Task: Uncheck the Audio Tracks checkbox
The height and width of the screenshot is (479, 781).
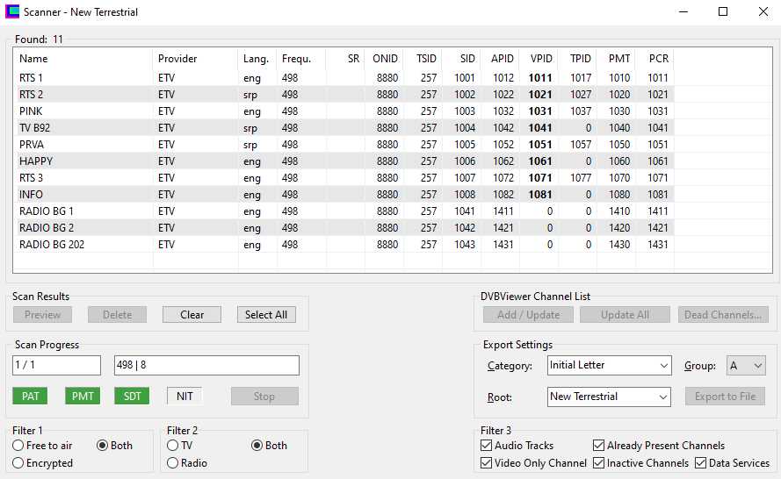Action: tap(517, 445)
